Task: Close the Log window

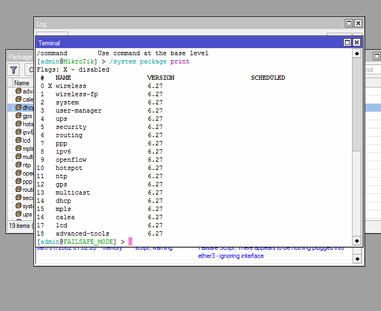Action: (x=358, y=24)
